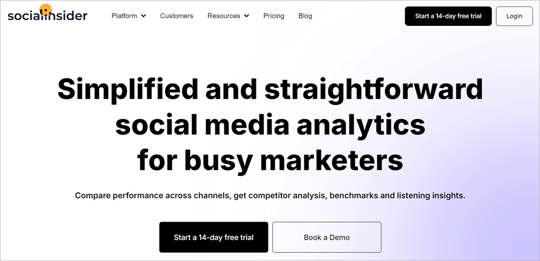Navigate to the Pricing page
The width and height of the screenshot is (540, 261).
[274, 16]
